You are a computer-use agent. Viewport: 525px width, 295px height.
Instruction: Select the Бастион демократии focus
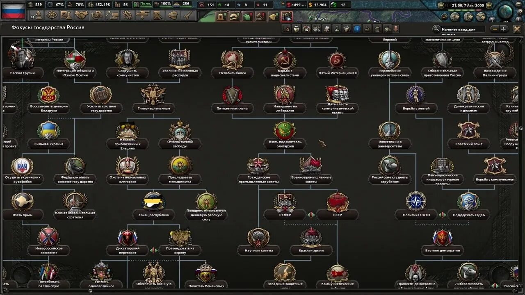click(x=443, y=242)
